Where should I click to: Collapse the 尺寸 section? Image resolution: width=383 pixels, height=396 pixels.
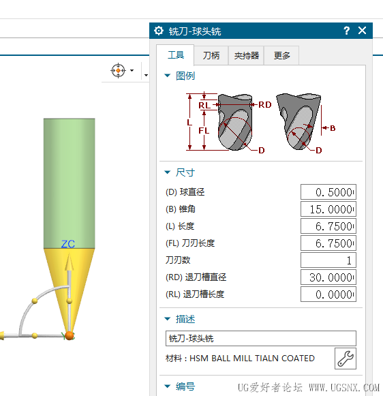(167, 172)
